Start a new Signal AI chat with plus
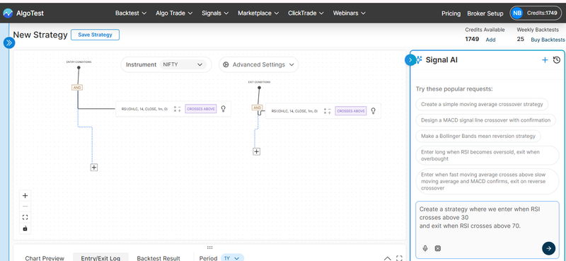Screen dimensions: 566x261 point(545,60)
